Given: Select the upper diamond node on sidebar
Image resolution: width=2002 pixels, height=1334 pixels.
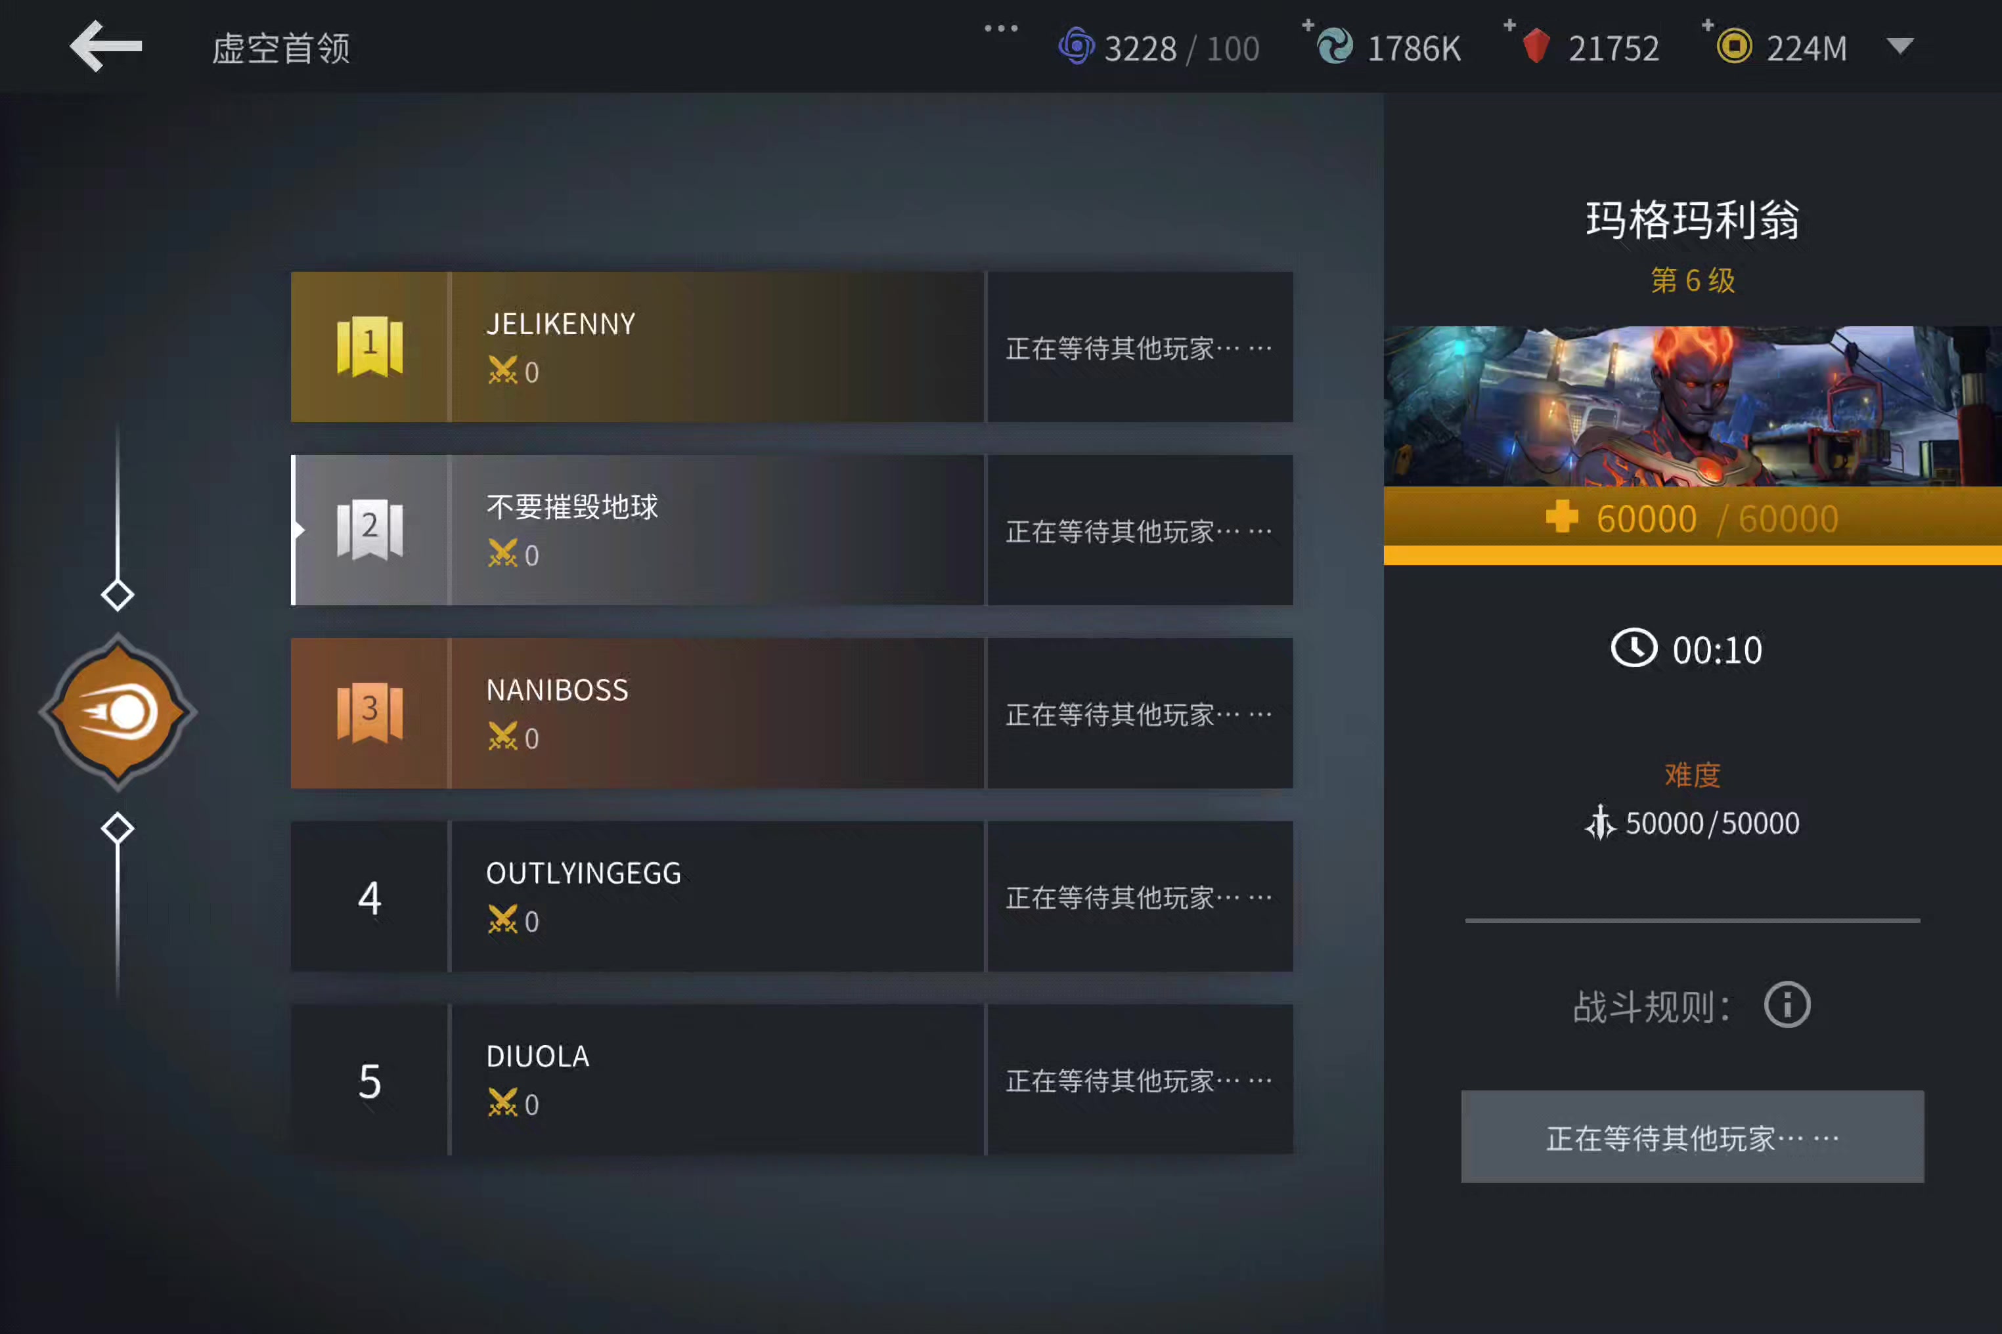Looking at the screenshot, I should click(x=118, y=595).
